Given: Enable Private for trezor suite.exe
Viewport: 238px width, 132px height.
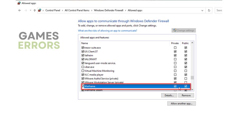Looking at the screenshot, I should click(175, 48).
